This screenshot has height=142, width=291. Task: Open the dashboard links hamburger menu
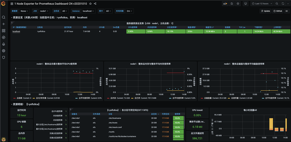(286, 11)
